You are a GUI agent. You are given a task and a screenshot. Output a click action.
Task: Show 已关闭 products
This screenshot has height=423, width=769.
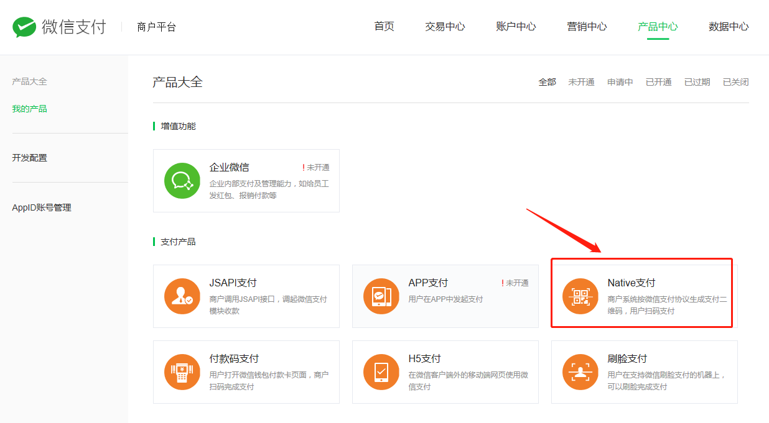[x=736, y=82]
